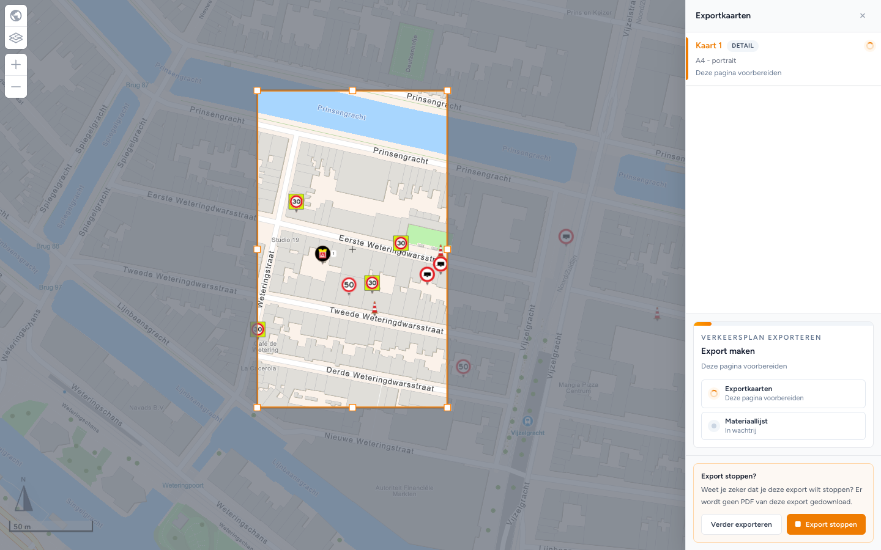The height and width of the screenshot is (550, 881).
Task: Click the 30 speed sign near Prinsengracht
Action: [296, 202]
